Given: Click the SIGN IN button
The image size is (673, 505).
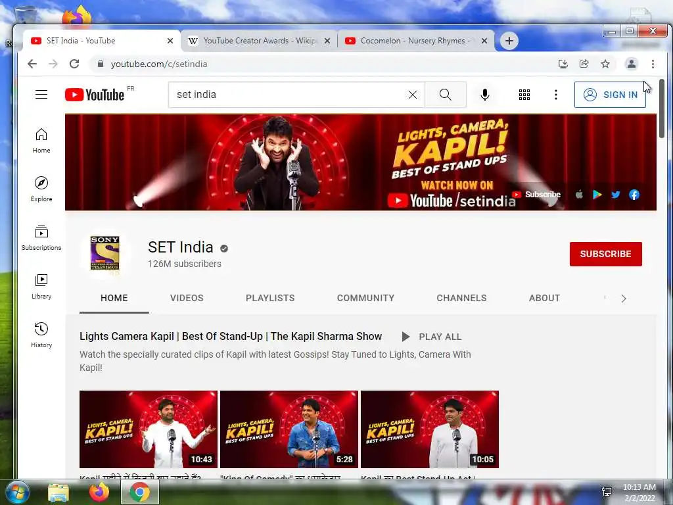Looking at the screenshot, I should (610, 95).
